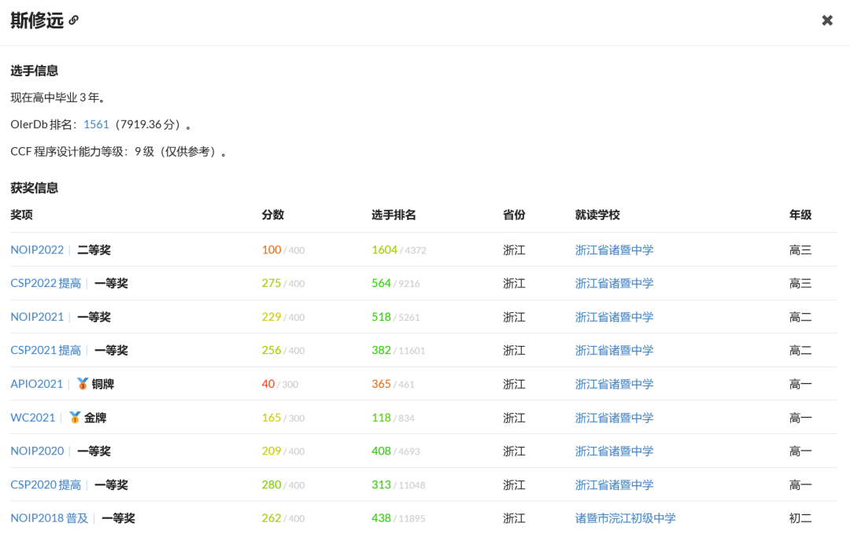Screen dimensions: 850x534
Task: Click the rank 118 in WC2021 row
Action: [381, 418]
